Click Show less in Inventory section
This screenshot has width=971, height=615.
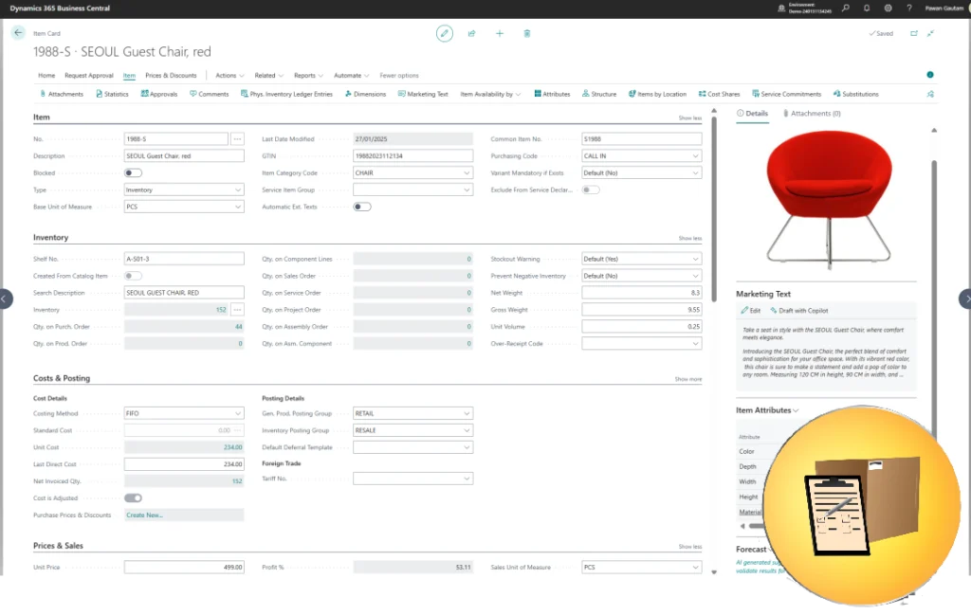coord(690,238)
